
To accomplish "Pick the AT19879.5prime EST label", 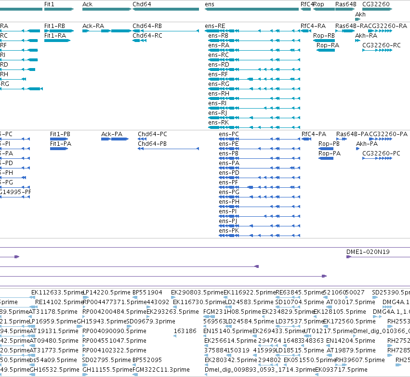I will (x=351, y=350).
